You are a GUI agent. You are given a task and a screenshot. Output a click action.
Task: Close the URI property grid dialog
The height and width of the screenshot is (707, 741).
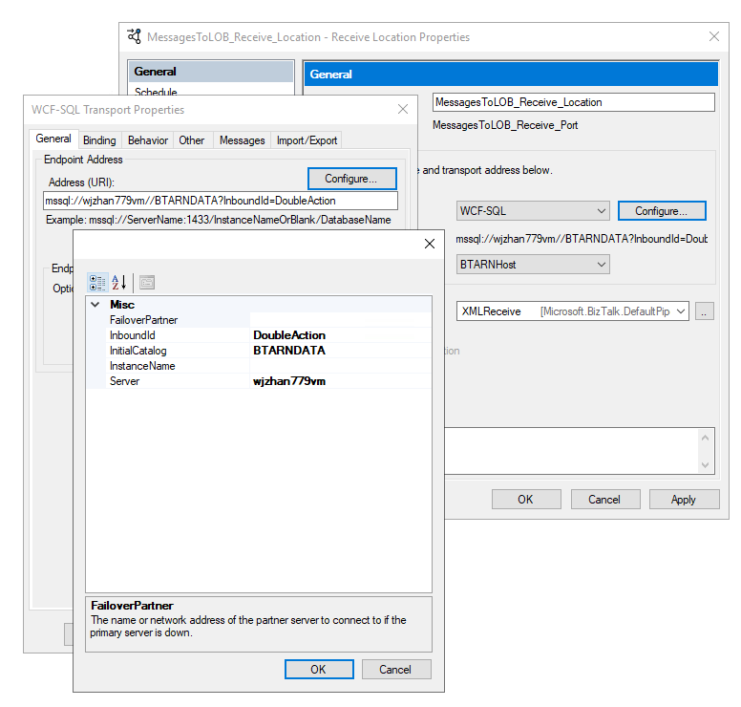tap(430, 244)
